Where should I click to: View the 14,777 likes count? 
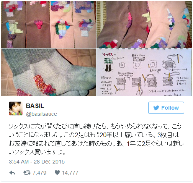tap(70, 173)
